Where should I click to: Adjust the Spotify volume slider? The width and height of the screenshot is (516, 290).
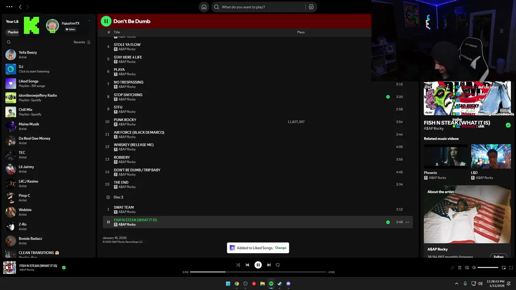click(x=488, y=267)
